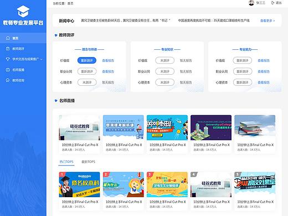Image resolution: width=288 pixels, height=216 pixels.
Task: Click the 当前位置 首页 breadcrumb
Action: click(x=63, y=3)
